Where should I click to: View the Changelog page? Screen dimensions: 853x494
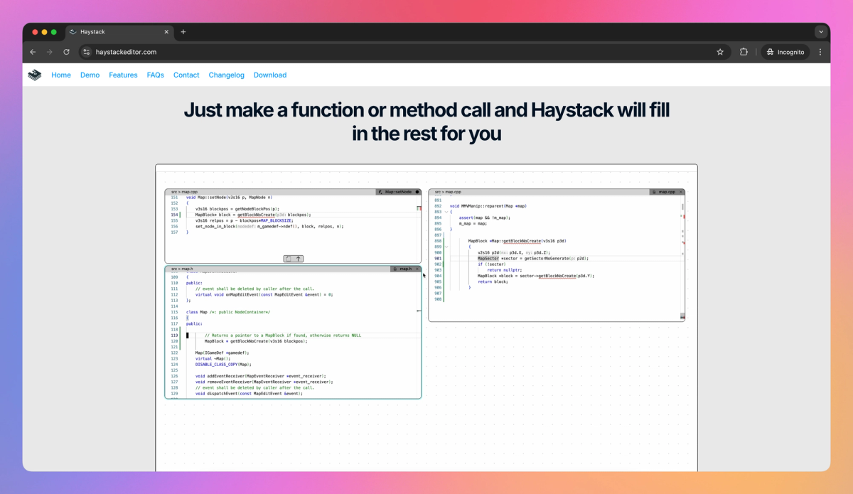point(226,75)
